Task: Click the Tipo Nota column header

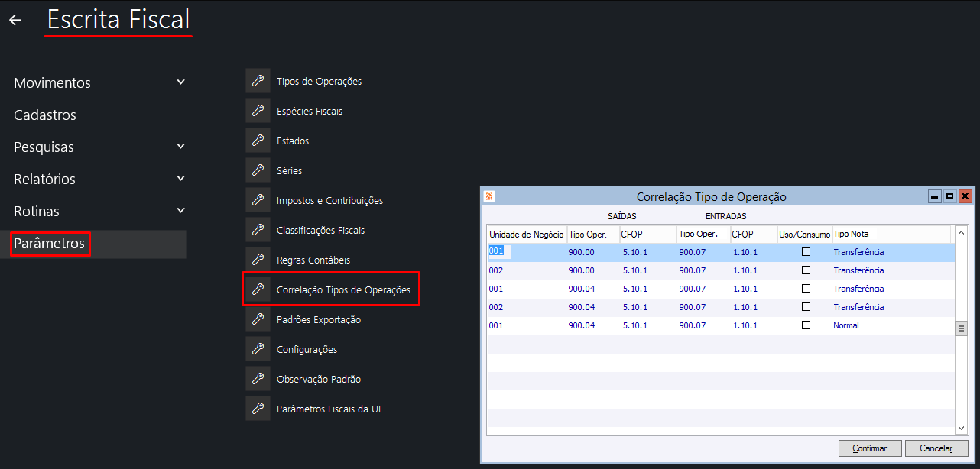Action: 891,234
